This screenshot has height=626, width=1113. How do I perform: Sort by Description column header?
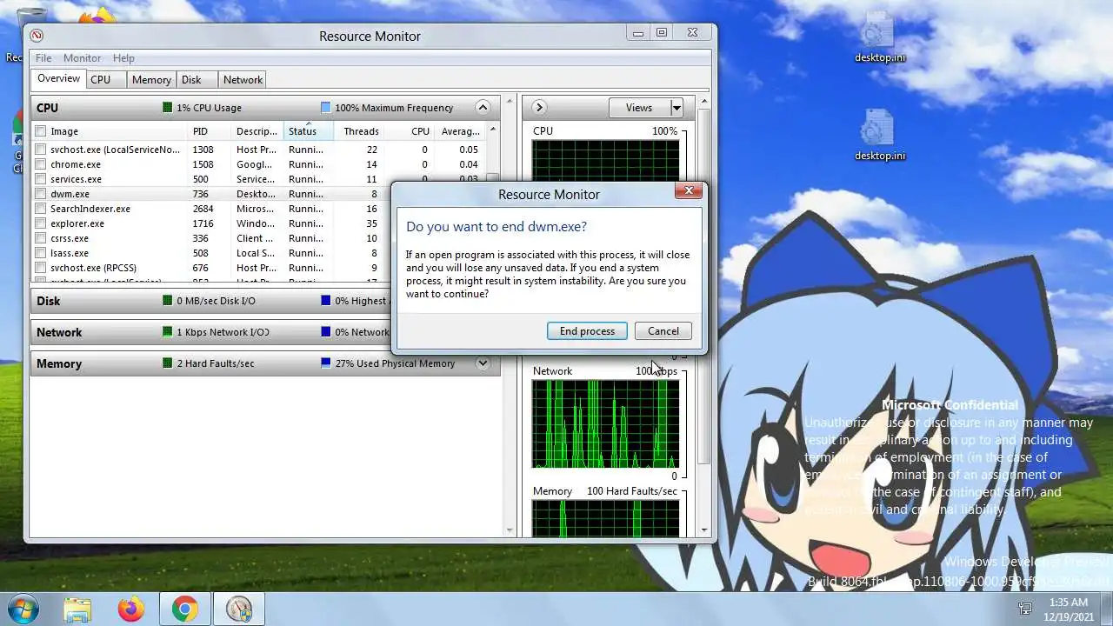pos(257,131)
